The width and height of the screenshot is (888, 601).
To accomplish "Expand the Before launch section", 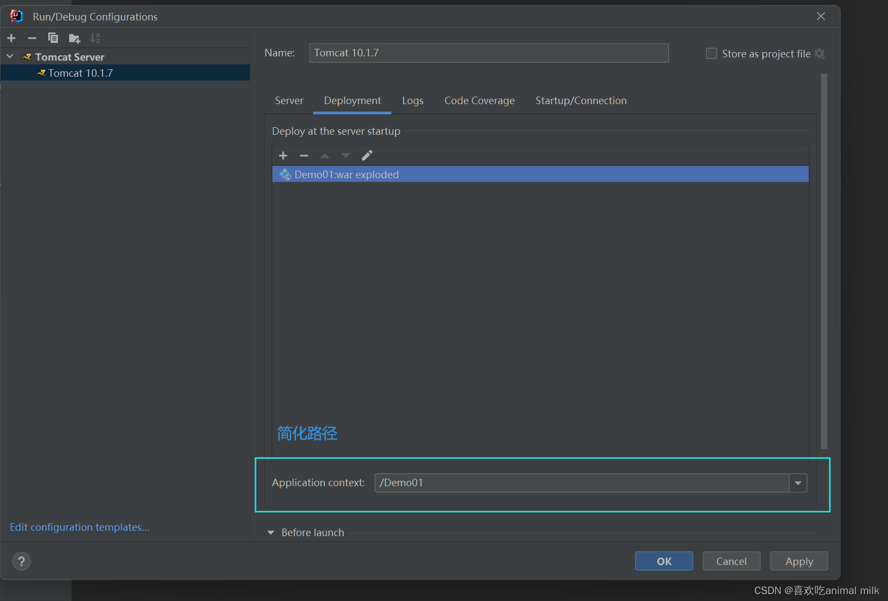I will [271, 532].
